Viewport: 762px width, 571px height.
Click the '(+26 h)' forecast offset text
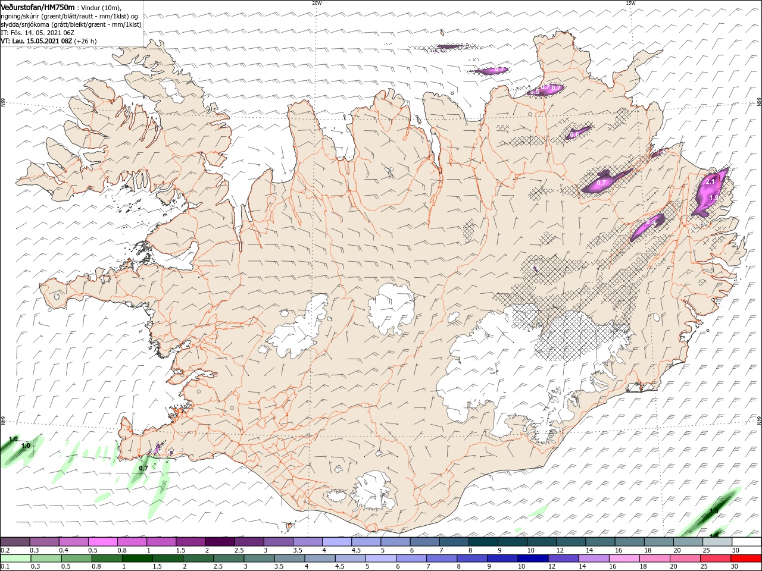pyautogui.click(x=86, y=41)
